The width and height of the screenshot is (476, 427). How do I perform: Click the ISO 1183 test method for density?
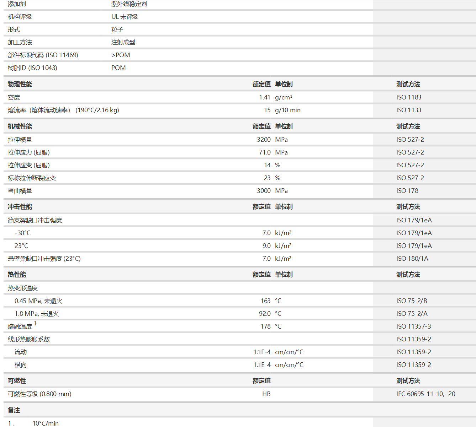click(408, 97)
